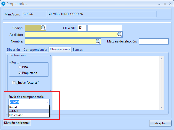Click the application logo in title bar
The width and height of the screenshot is (174, 130).
(x=3, y=4)
